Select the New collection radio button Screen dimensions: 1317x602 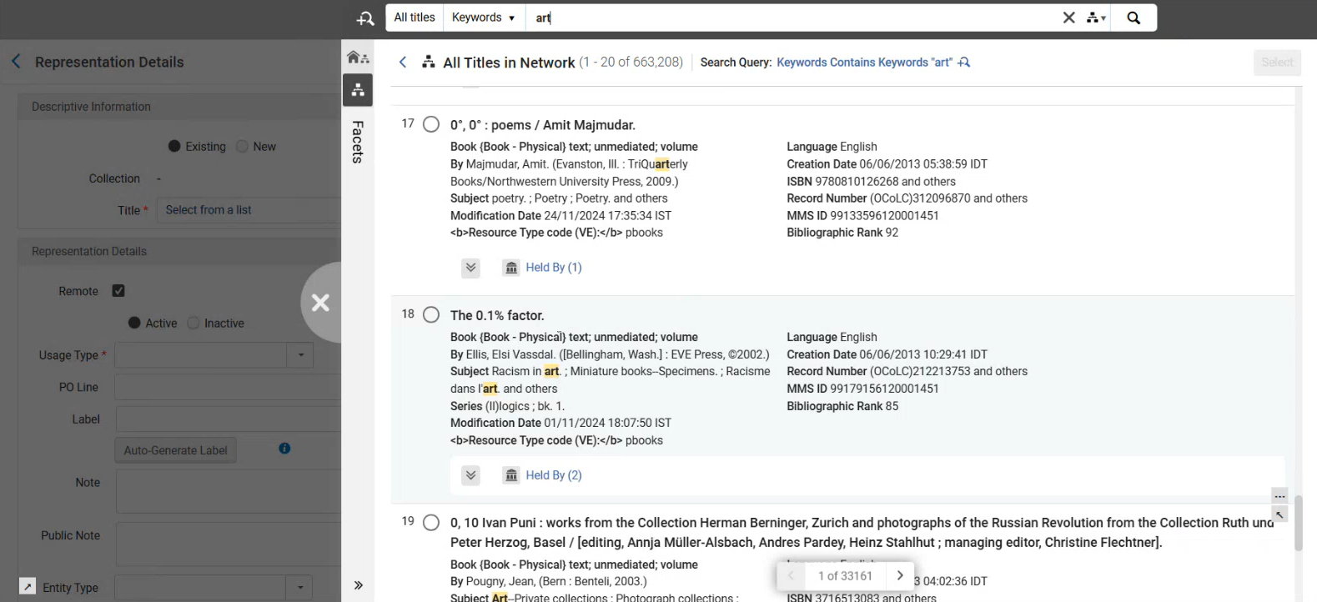242,146
